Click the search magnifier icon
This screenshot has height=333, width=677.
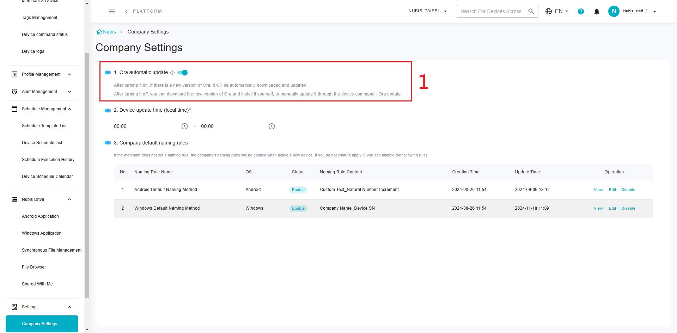(531, 11)
